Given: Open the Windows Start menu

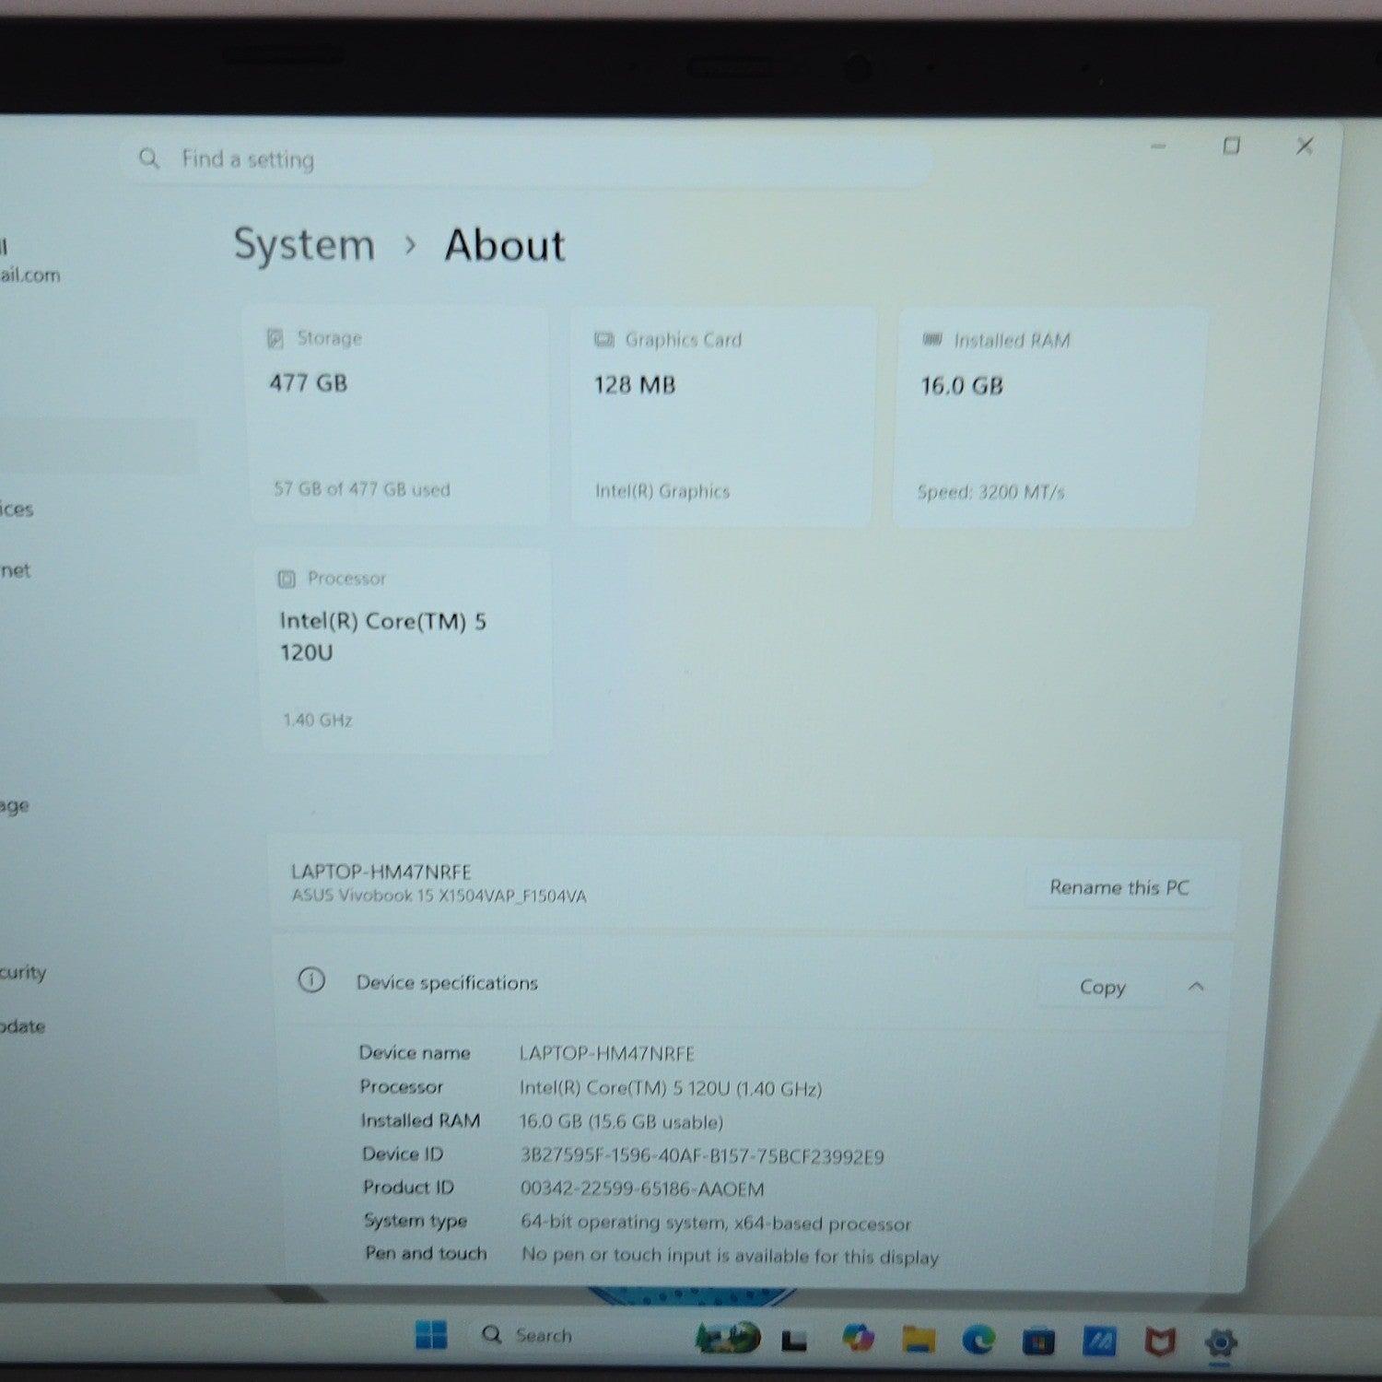Looking at the screenshot, I should tap(431, 1334).
